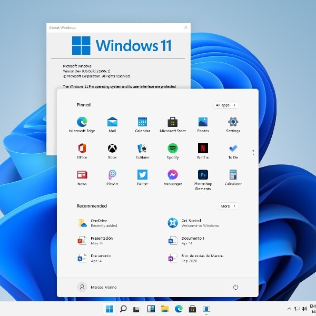Open Spotify from pinned apps
The height and width of the screenshot is (316, 316).
pyautogui.click(x=173, y=151)
